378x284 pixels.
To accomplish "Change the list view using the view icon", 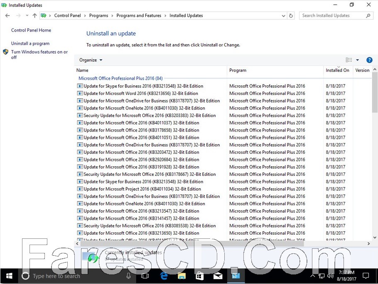I will (349, 60).
